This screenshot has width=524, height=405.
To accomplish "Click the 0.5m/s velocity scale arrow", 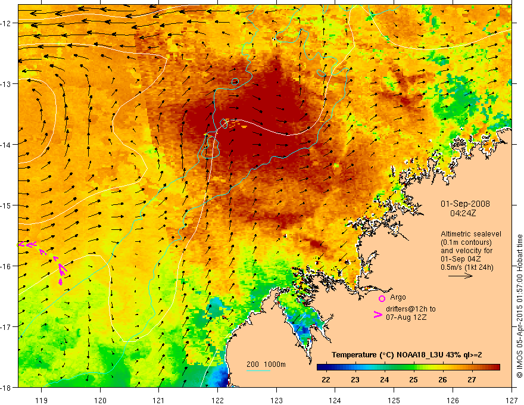I will coord(460,276).
